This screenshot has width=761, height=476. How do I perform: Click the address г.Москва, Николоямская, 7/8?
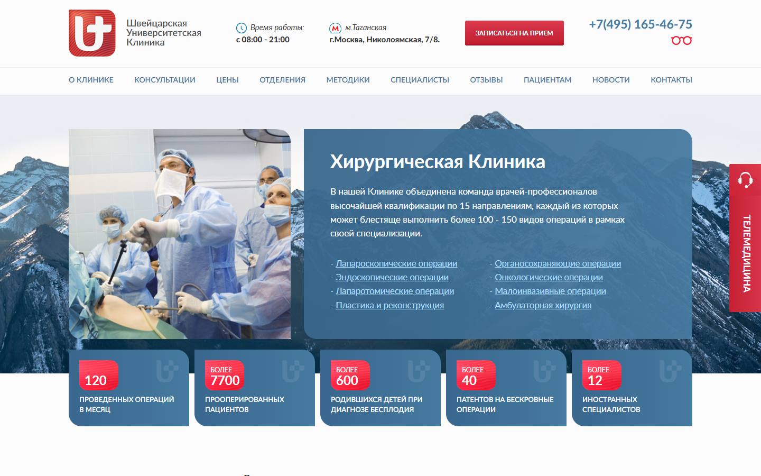[384, 40]
